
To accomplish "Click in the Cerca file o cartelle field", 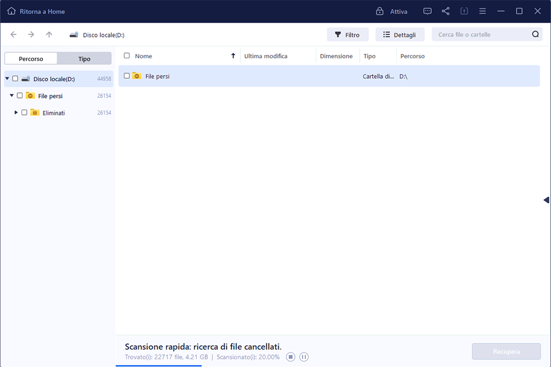I will (482, 35).
